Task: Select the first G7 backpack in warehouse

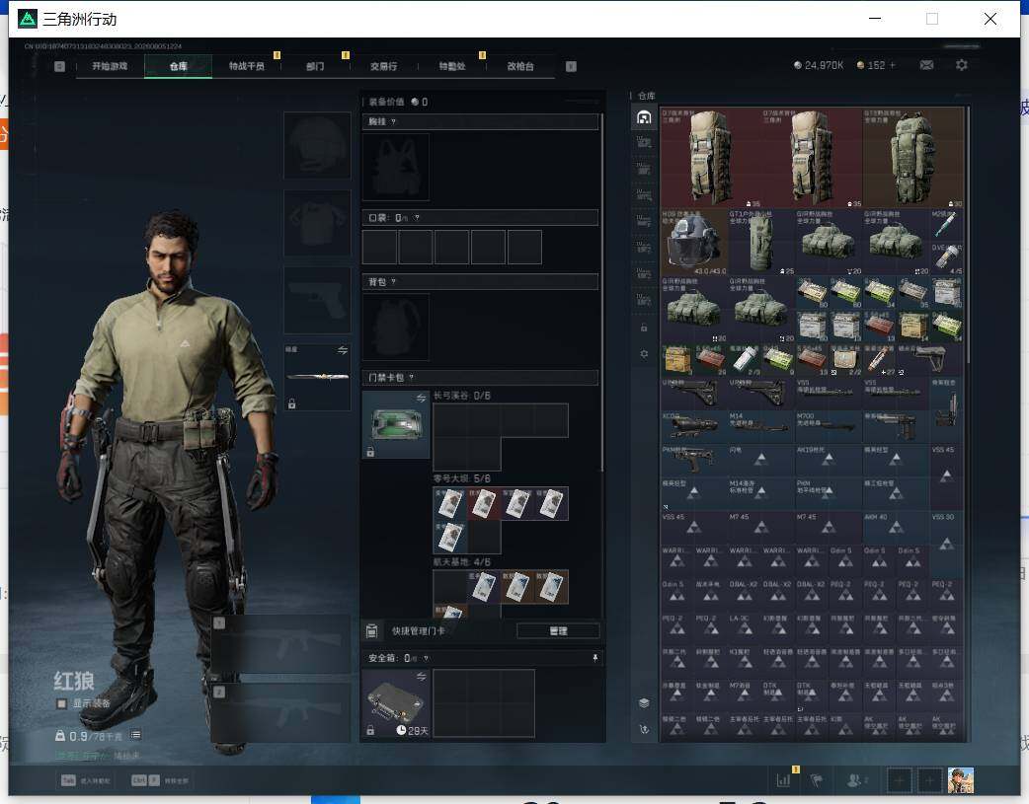Action: click(x=711, y=158)
